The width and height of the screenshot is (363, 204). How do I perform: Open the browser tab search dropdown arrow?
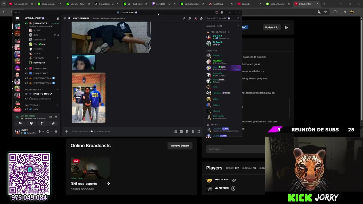pyautogui.click(x=4, y=4)
